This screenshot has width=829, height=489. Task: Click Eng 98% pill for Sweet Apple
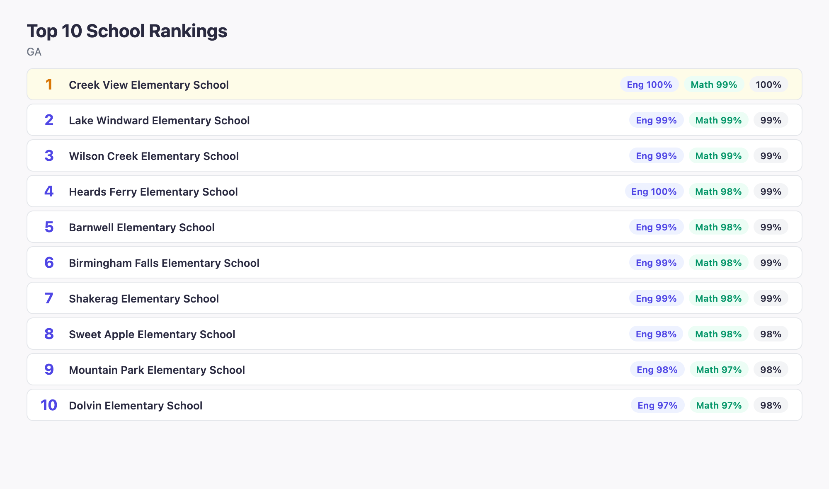click(656, 334)
